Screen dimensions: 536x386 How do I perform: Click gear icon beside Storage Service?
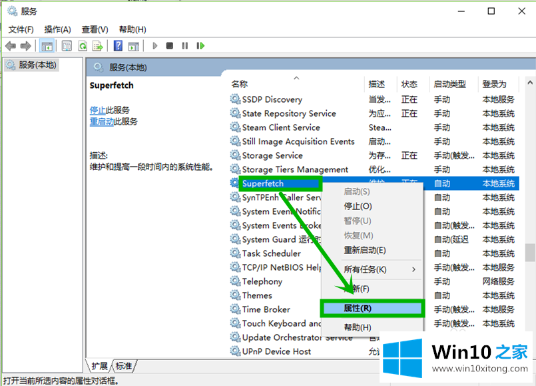235,155
